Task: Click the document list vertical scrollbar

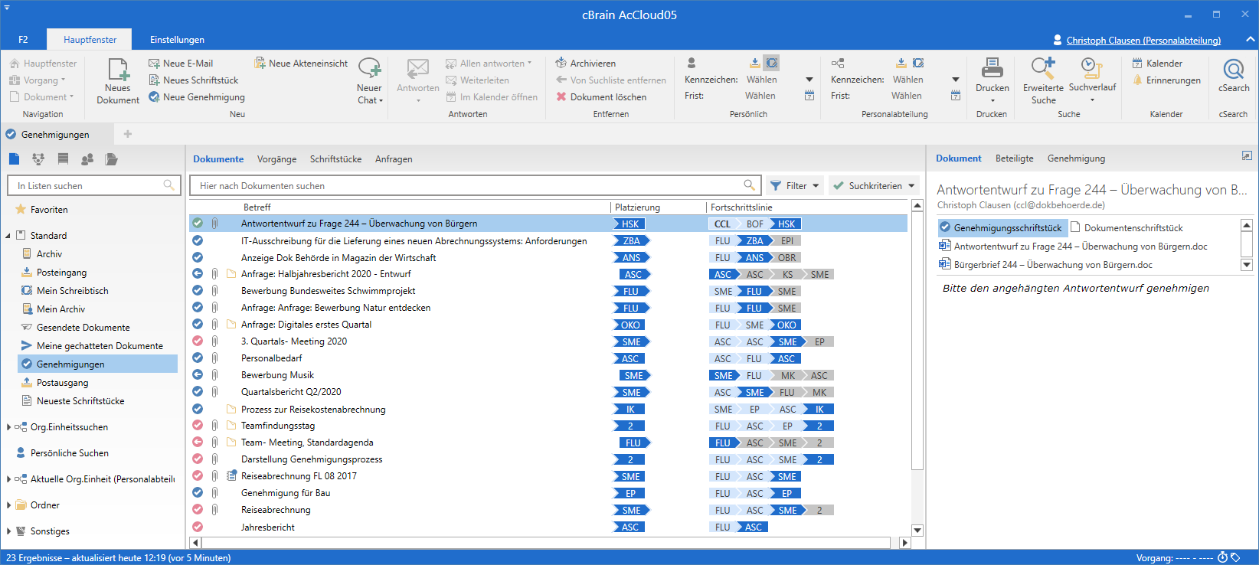Action: [x=917, y=341]
